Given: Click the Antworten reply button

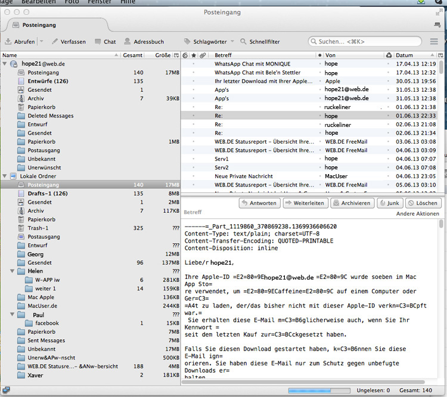Looking at the screenshot, I should 260,203.
